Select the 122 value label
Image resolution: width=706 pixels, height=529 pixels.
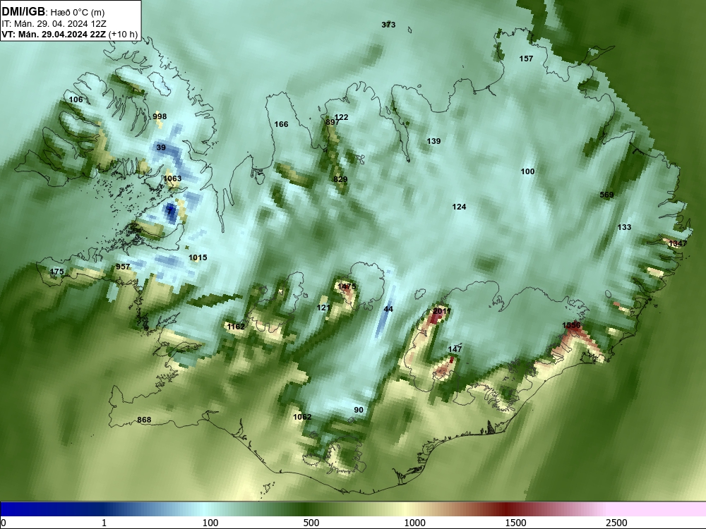(x=341, y=117)
